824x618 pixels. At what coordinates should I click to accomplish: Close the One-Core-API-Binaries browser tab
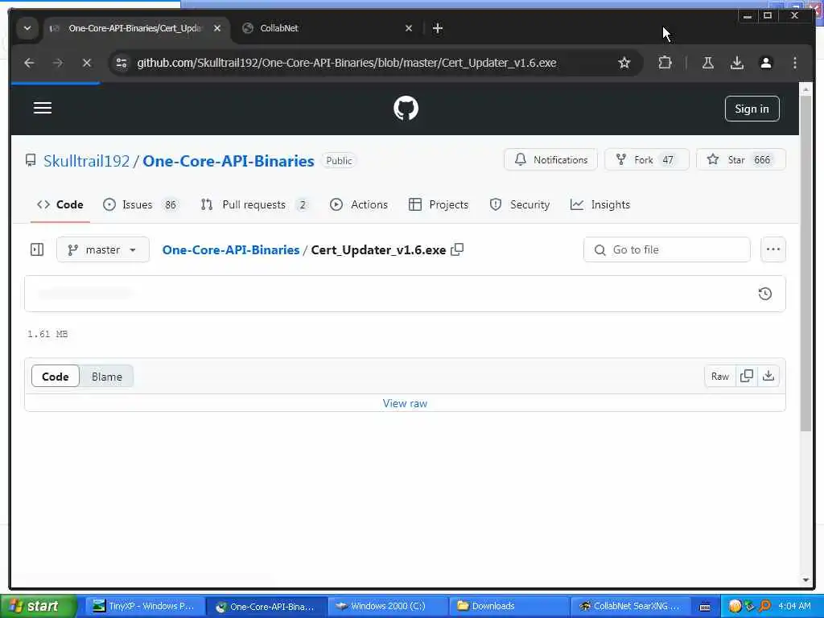tap(217, 28)
